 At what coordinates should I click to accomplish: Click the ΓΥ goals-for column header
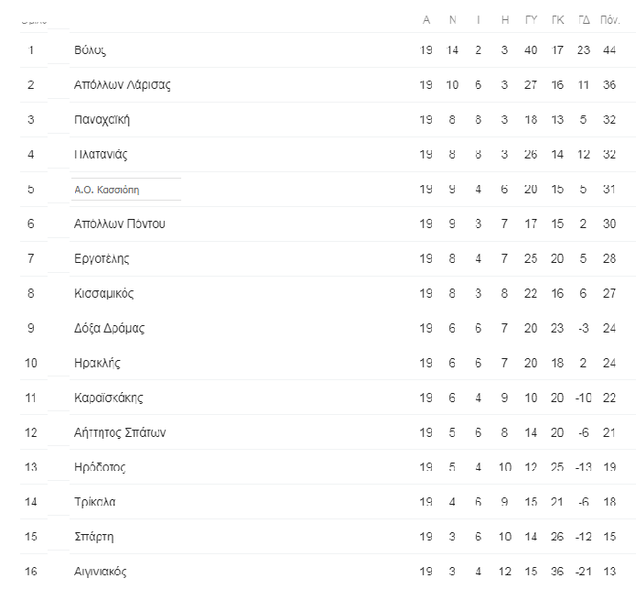[x=531, y=19]
